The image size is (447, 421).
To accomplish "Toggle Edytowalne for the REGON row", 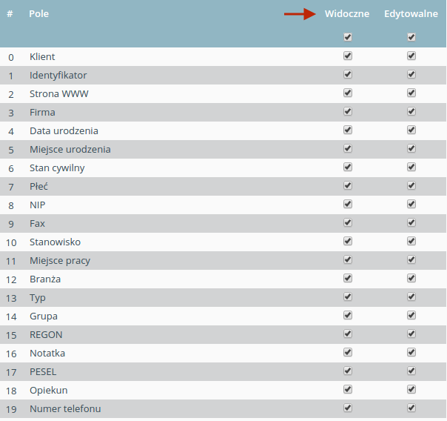I will tap(411, 334).
